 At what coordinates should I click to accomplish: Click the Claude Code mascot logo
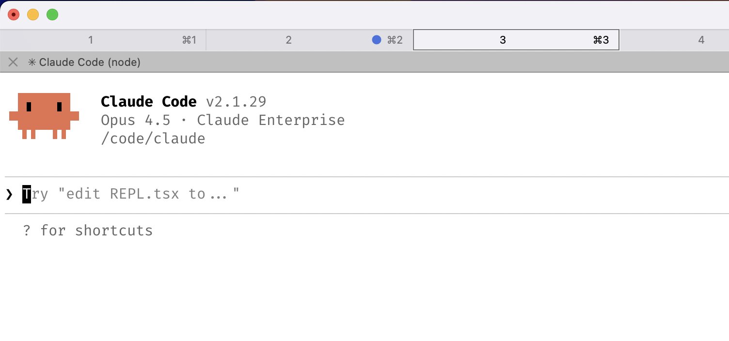point(44,115)
